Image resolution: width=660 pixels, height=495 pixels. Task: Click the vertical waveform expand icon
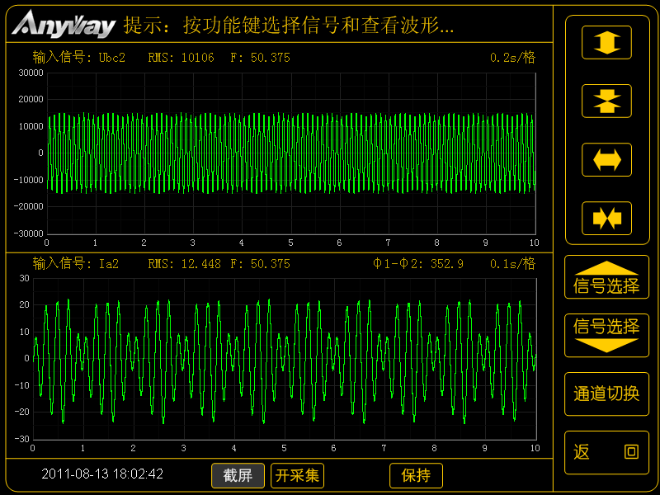click(606, 42)
